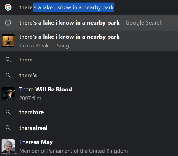
Task: Select the "There Will Be Blood" suggestion
Action: pos(89,94)
